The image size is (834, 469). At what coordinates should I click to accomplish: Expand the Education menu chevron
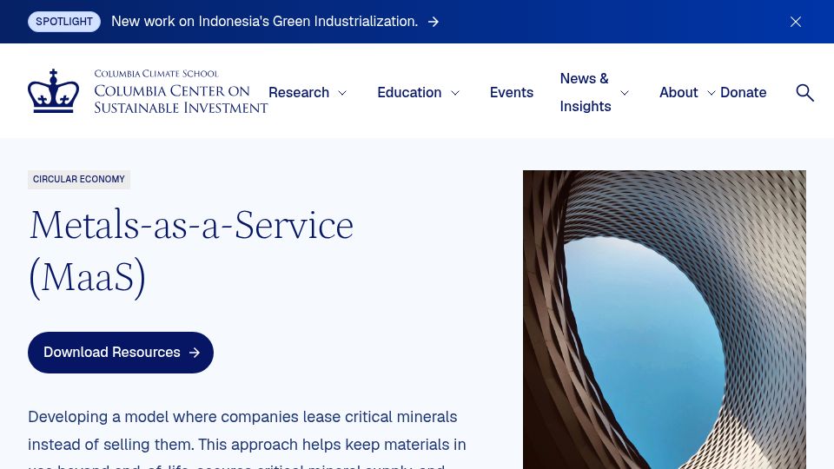tap(454, 93)
